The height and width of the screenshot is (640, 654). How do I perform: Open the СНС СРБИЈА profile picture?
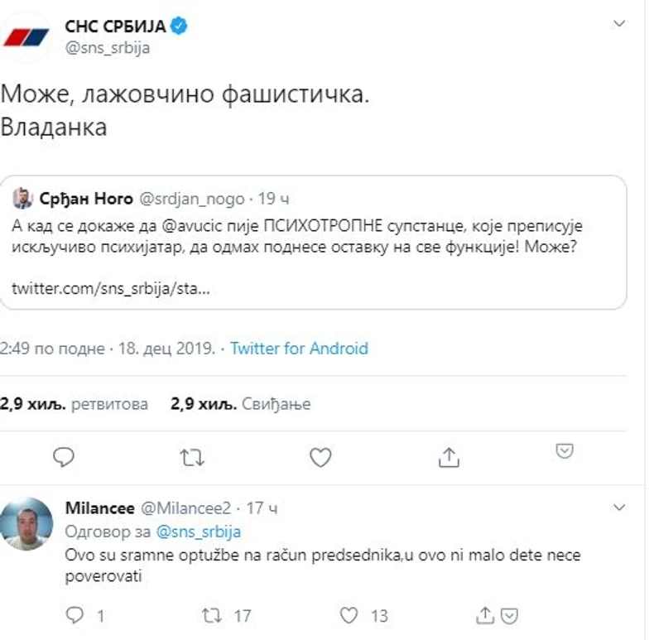pos(26,36)
